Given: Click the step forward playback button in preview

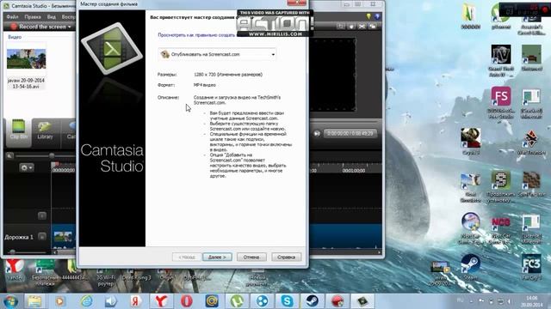Looking at the screenshot, I should [x=317, y=134].
